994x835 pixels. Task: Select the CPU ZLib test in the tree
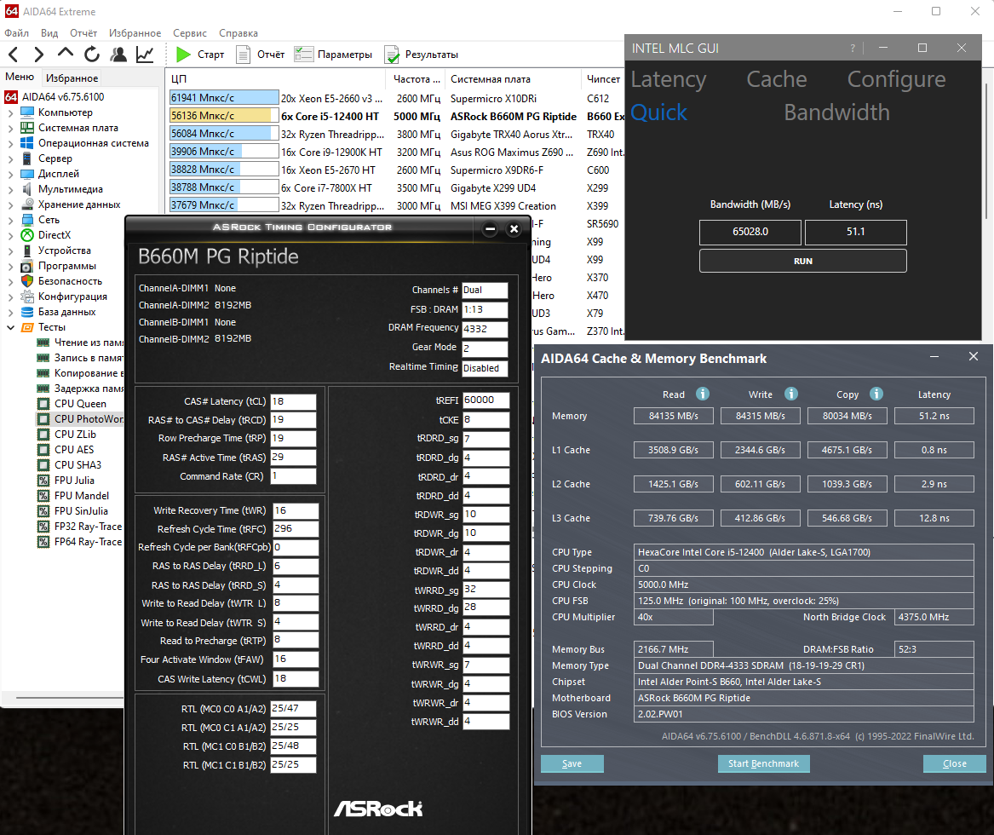click(75, 435)
